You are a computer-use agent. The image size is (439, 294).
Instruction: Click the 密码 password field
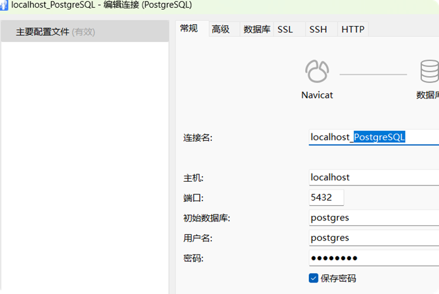374,258
